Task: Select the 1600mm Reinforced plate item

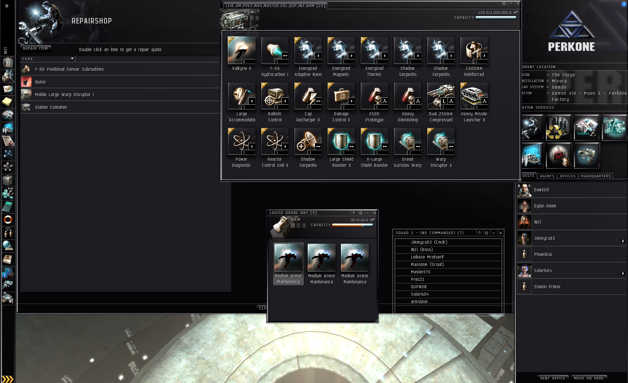Action: [x=474, y=57]
